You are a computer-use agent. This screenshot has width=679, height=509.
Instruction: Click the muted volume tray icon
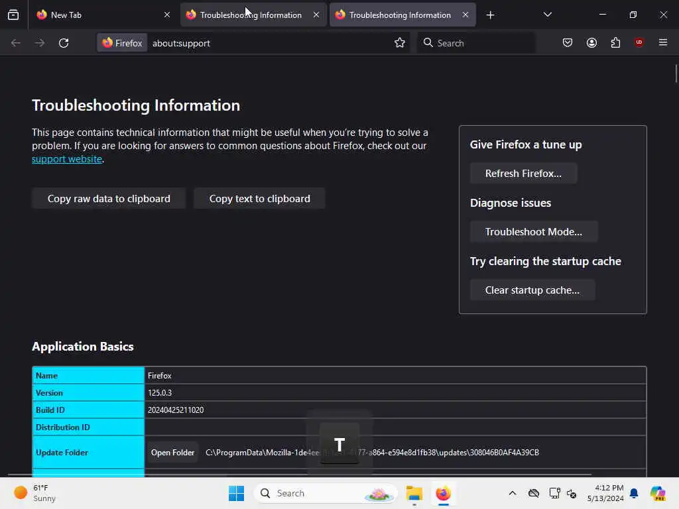(x=572, y=493)
